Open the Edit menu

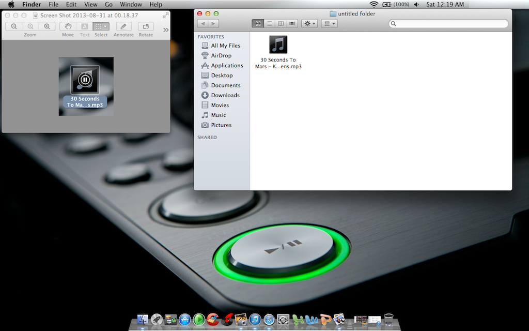point(71,4)
